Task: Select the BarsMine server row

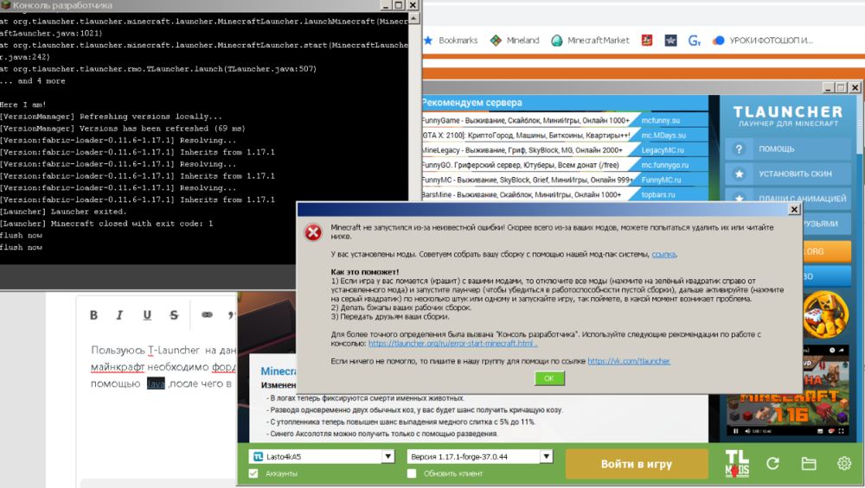Action: tap(565, 194)
